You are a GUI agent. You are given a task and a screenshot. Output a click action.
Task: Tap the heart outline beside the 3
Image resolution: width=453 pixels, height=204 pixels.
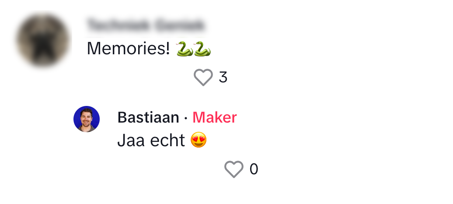pyautogui.click(x=203, y=77)
